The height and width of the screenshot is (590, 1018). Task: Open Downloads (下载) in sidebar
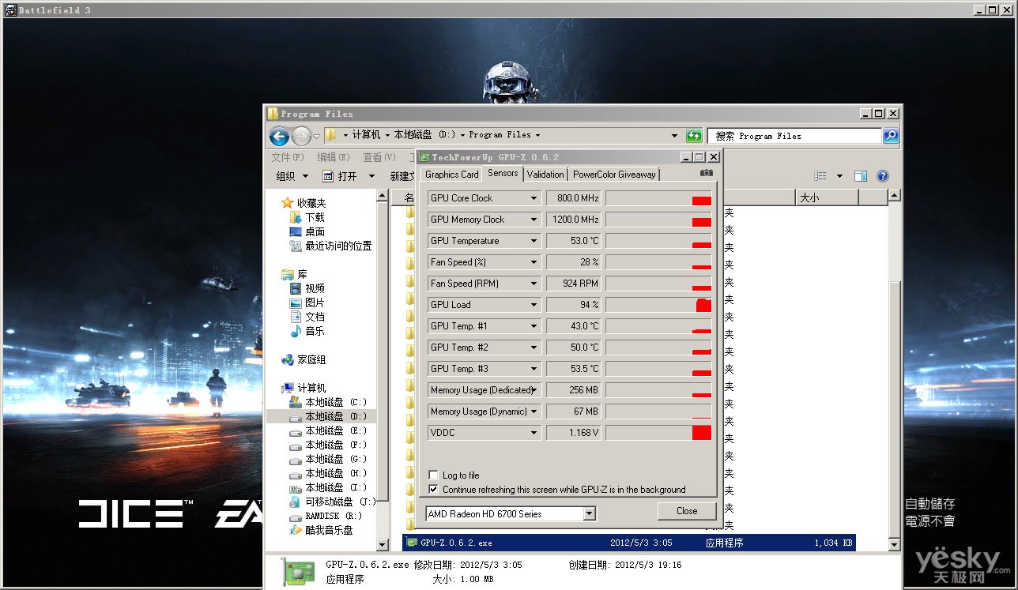(x=315, y=217)
